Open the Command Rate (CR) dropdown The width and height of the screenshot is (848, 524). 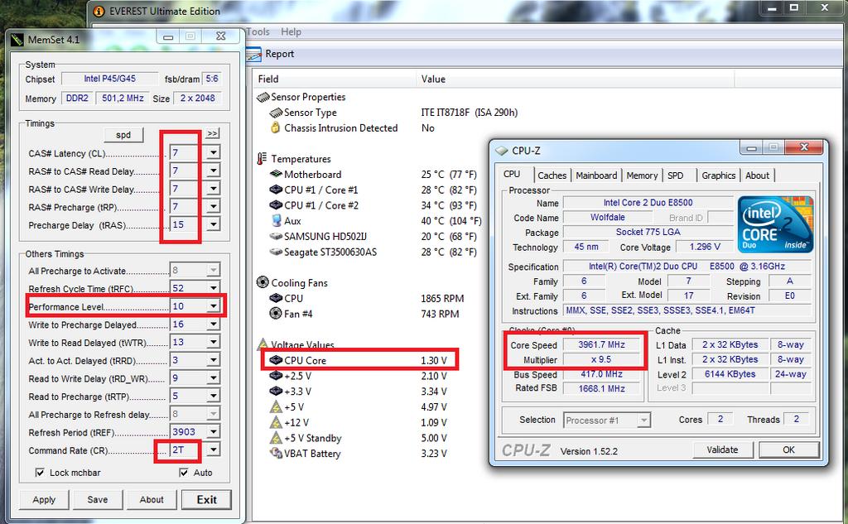click(x=214, y=450)
